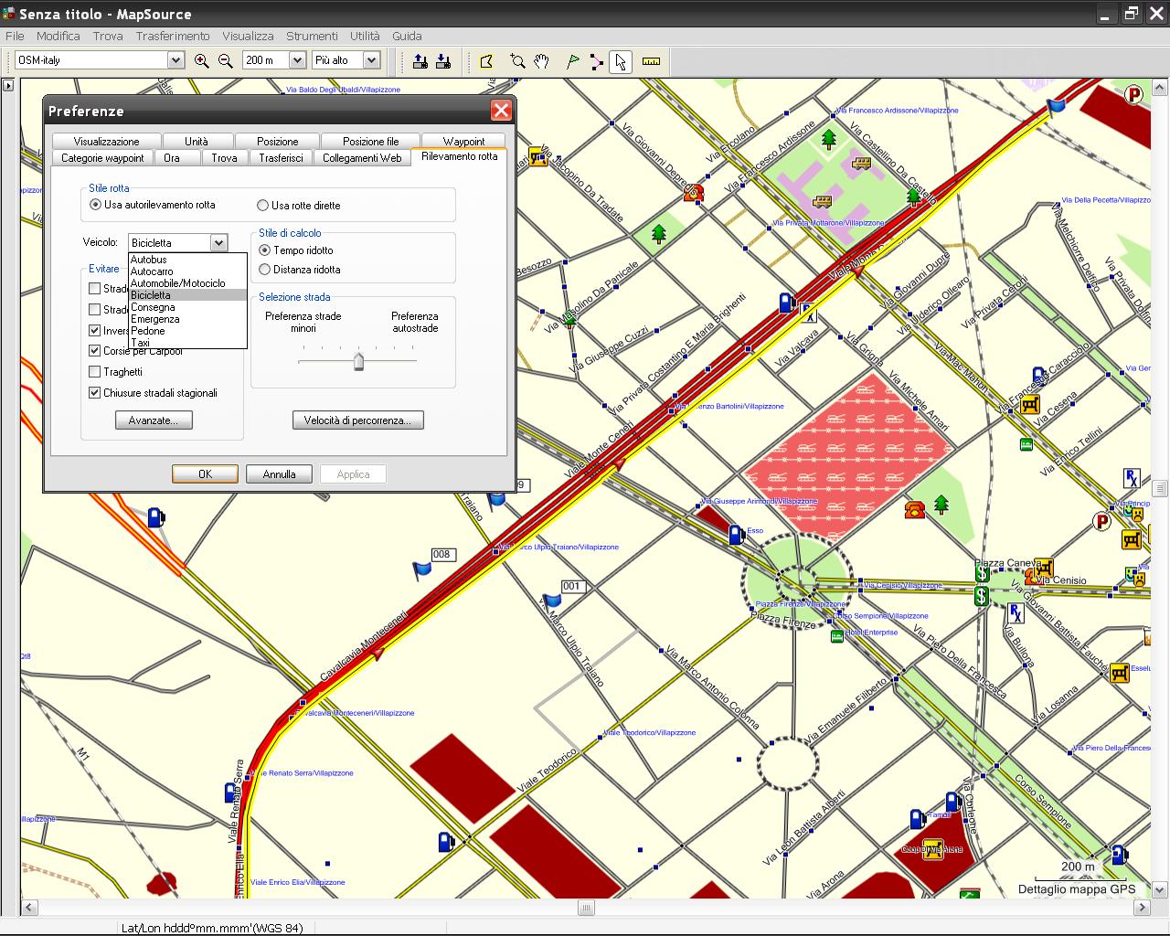Select the zoom box tool
The height and width of the screenshot is (936, 1170).
pyautogui.click(x=517, y=61)
